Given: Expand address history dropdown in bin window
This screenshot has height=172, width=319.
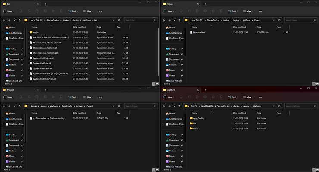Looking at the screenshot, I should (113, 20).
